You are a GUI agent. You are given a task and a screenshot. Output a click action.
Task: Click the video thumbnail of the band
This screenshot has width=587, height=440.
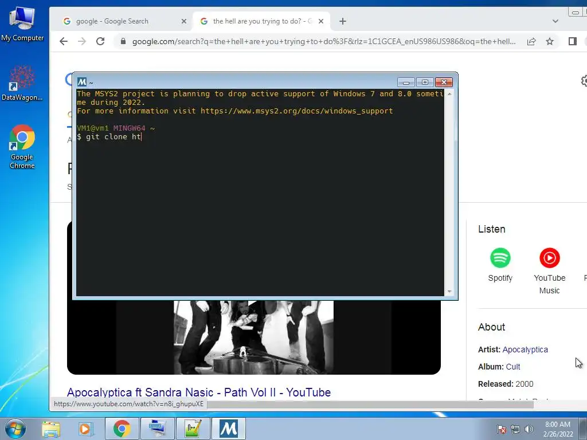(x=253, y=337)
